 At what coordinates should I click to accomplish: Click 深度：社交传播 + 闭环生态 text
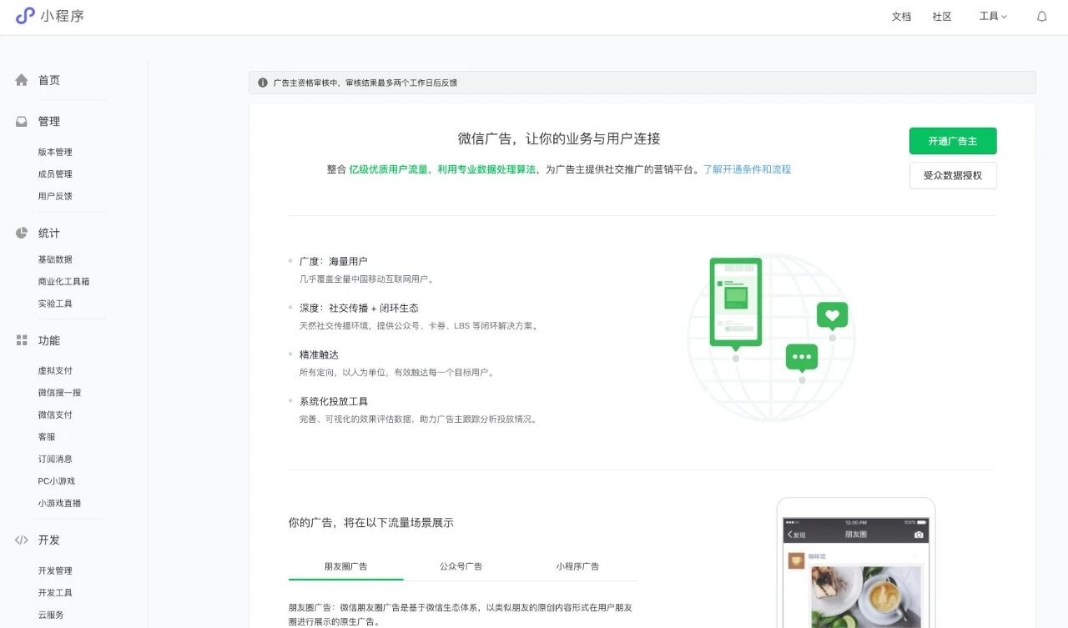coord(359,308)
